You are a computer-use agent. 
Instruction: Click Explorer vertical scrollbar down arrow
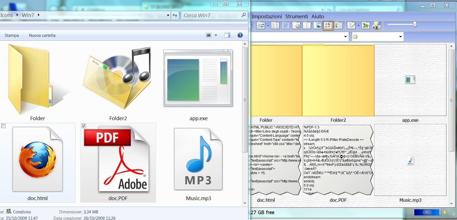[245, 203]
